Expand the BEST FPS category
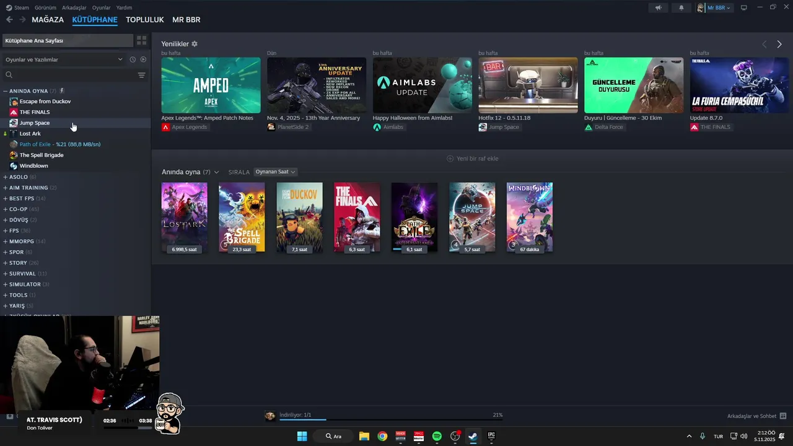793x446 pixels. (5, 199)
